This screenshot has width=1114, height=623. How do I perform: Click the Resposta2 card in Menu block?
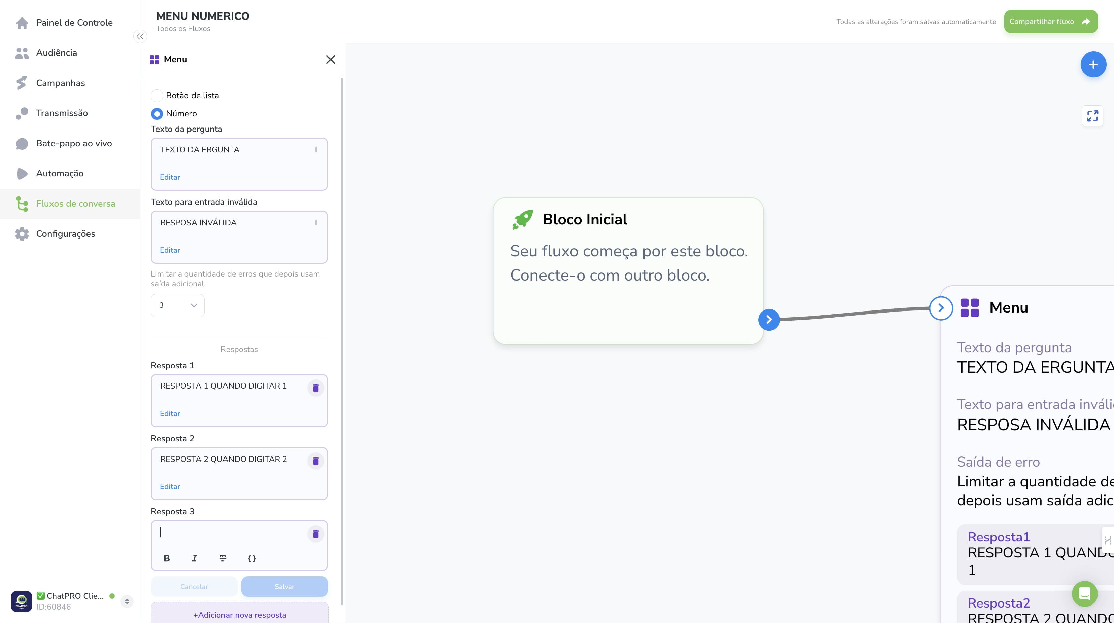pos(1035,607)
